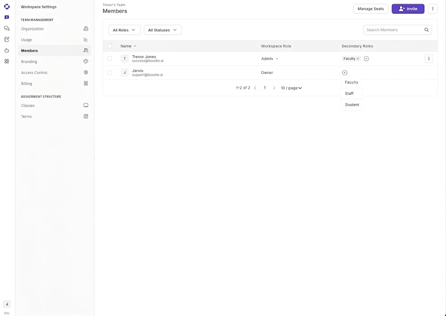The width and height of the screenshot is (446, 316).
Task: Click the Terms calendar icon
Action: 86,116
